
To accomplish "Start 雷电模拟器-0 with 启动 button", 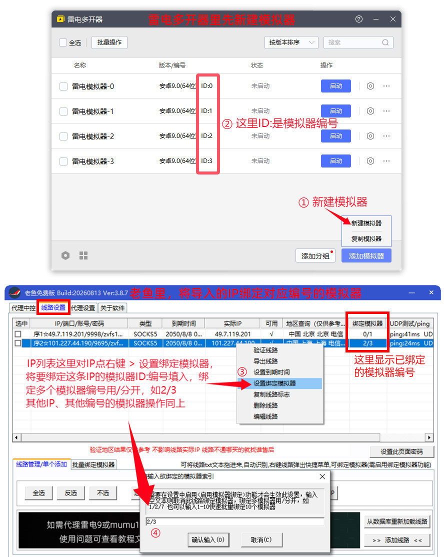I will click(x=335, y=86).
